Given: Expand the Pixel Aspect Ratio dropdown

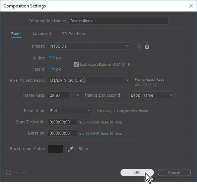Looking at the screenshot, I should coord(89,80).
